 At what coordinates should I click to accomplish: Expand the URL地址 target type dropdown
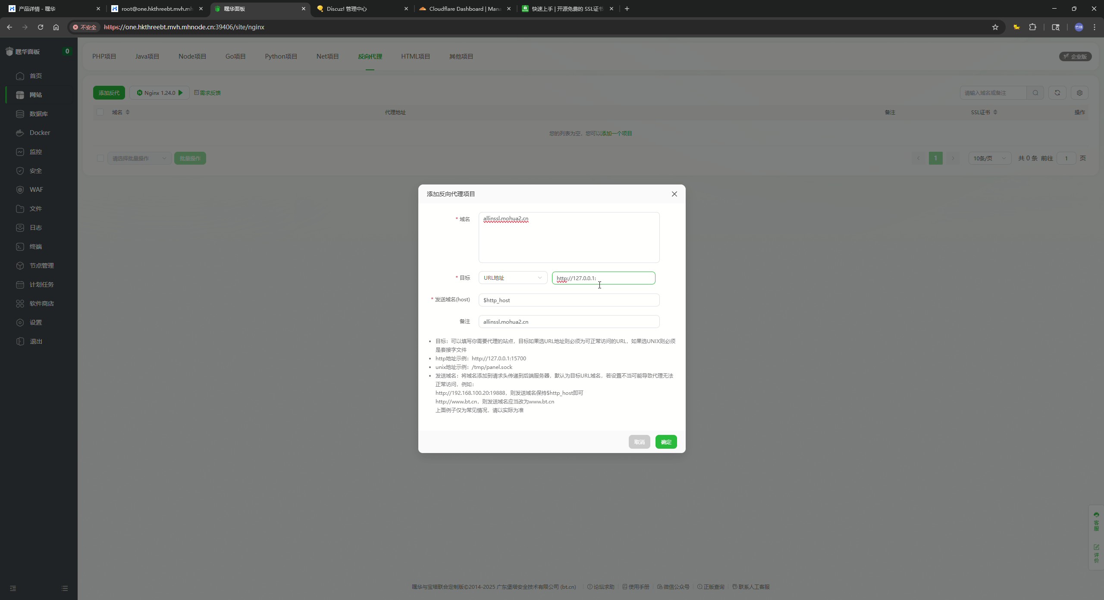pos(512,278)
